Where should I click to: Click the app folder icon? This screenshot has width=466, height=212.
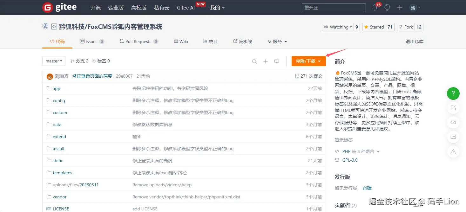point(49,88)
